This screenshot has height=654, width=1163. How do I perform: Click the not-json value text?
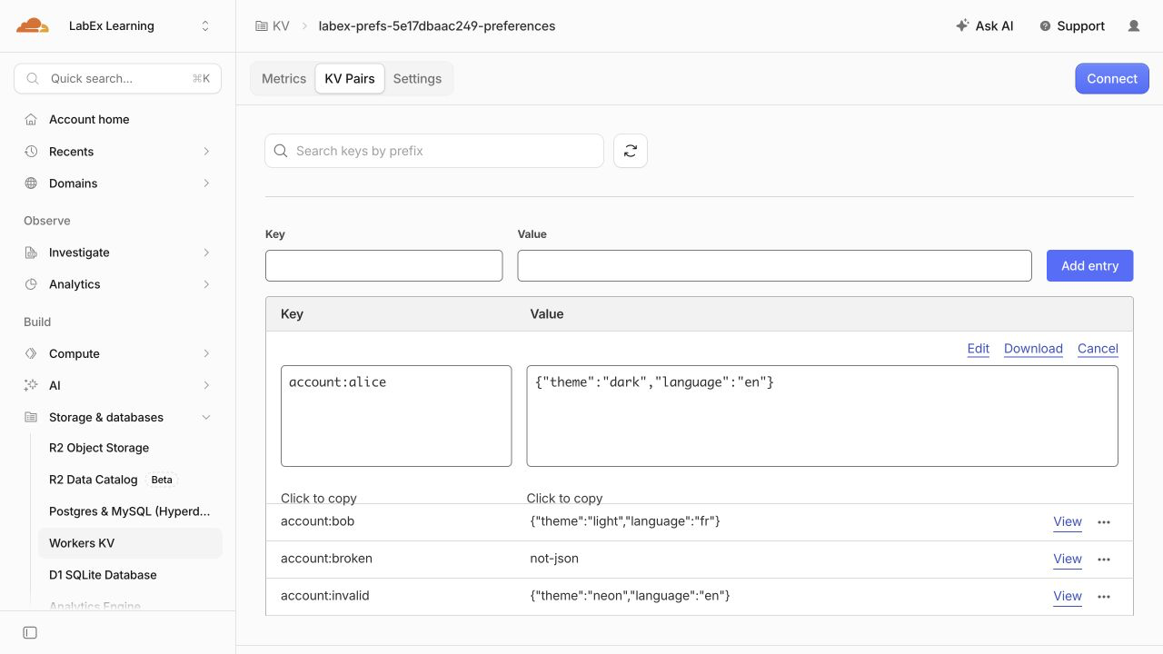pos(554,559)
